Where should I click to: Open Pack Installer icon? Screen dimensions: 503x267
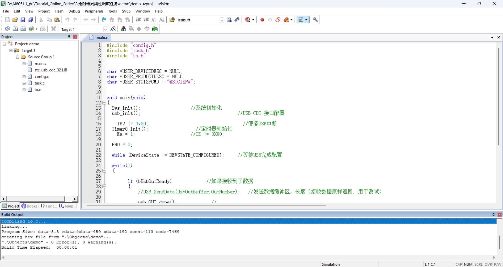[155, 29]
